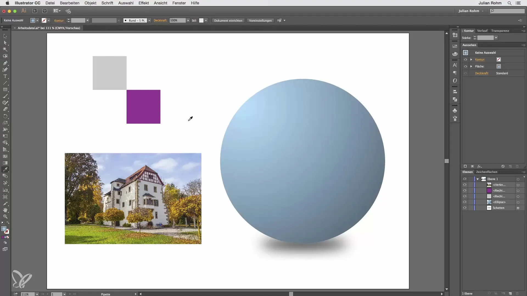Open the Stil dropdown in control bar

pos(206,21)
